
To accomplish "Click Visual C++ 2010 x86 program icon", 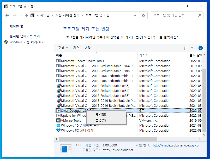I will point(58,81).
